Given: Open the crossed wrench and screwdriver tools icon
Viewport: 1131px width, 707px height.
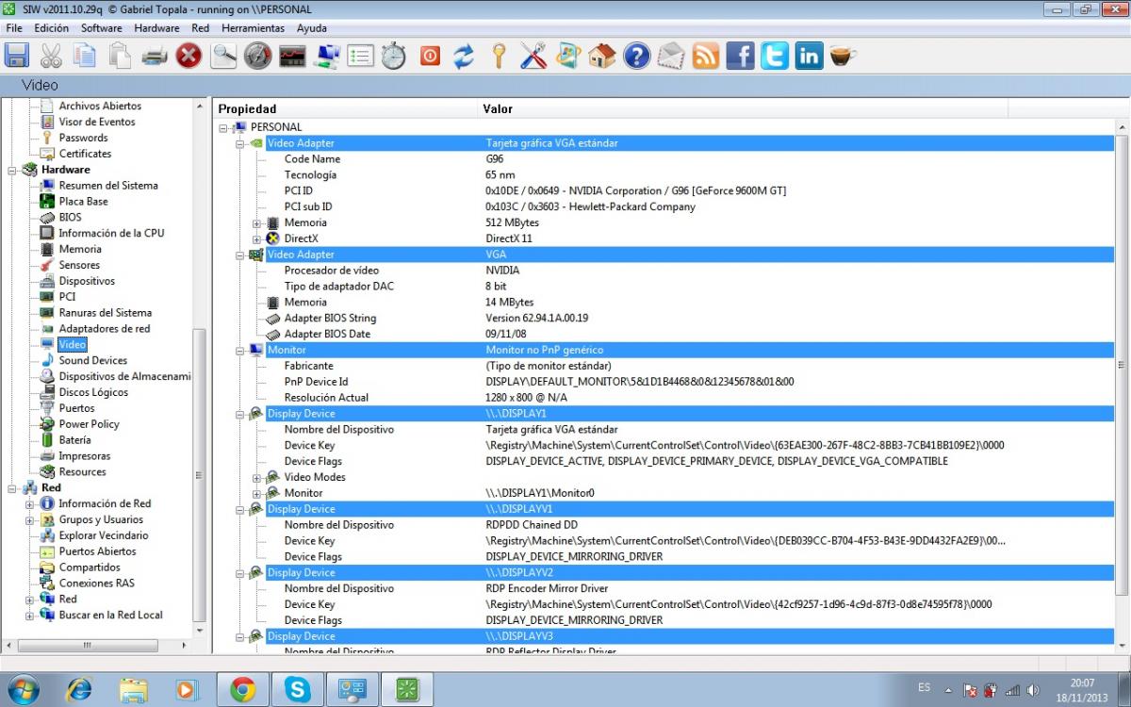Looking at the screenshot, I should [533, 56].
